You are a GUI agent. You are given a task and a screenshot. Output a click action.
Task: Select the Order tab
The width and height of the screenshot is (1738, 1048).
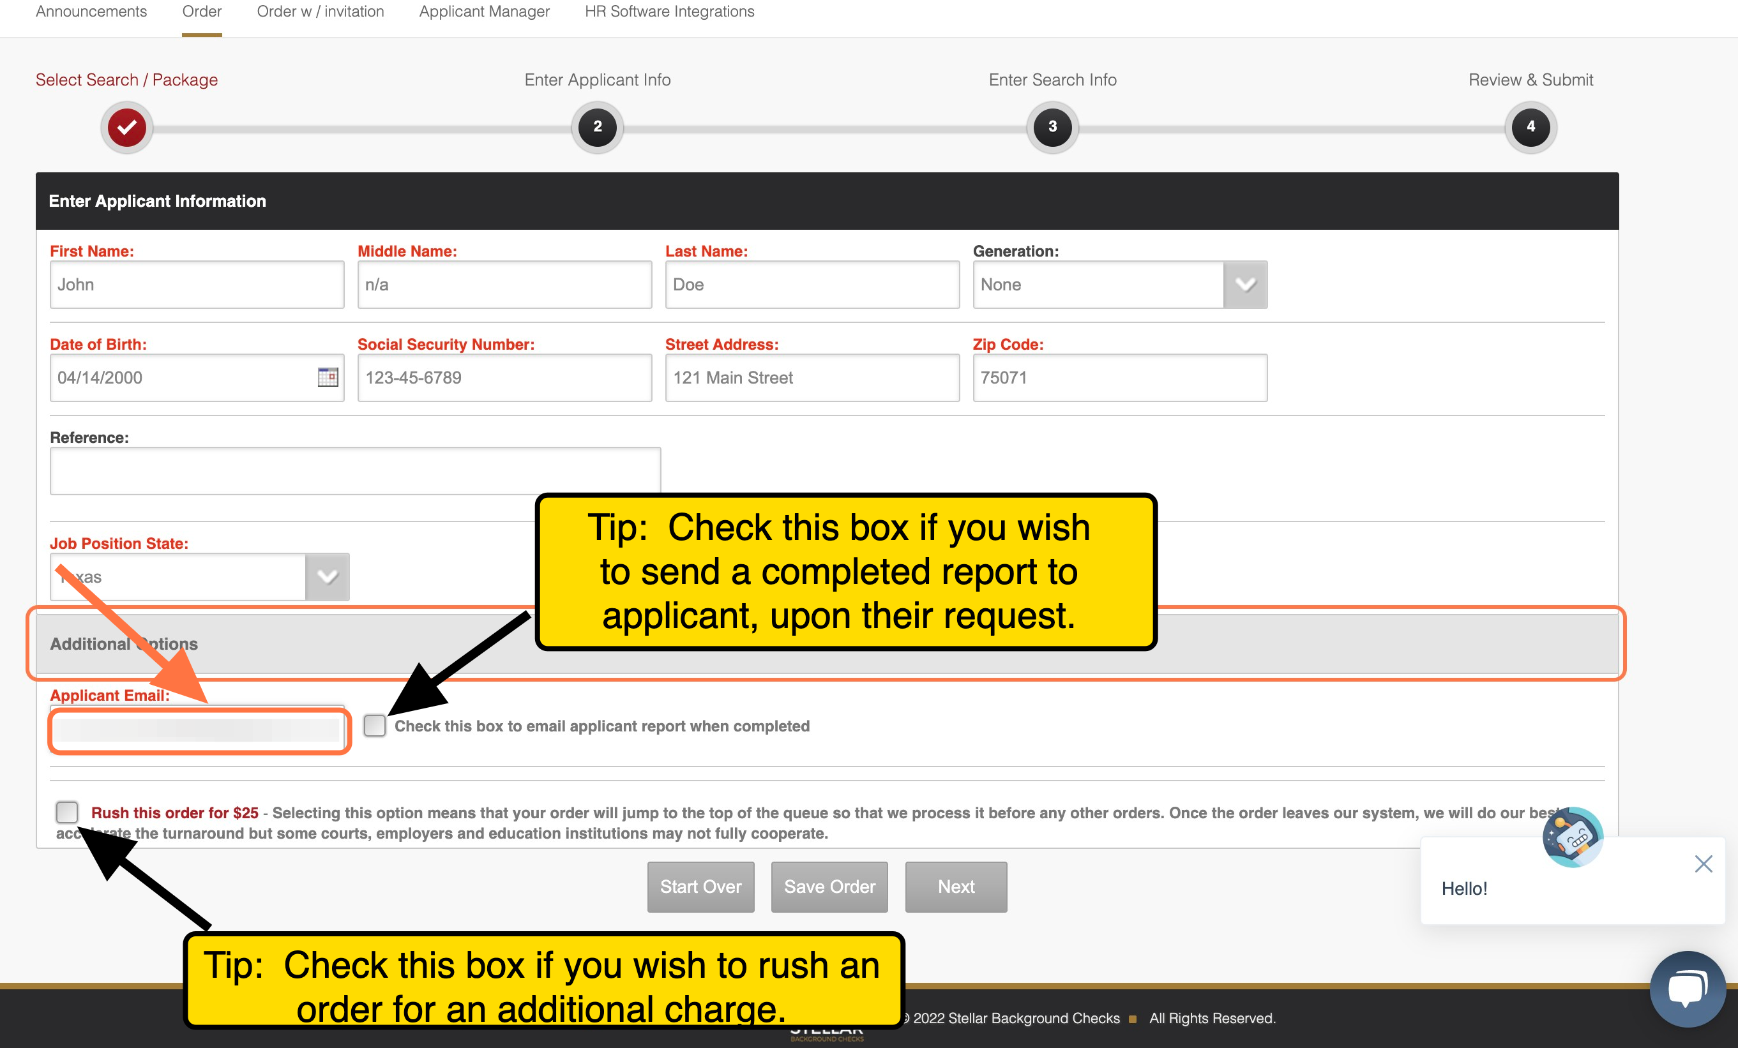click(202, 11)
